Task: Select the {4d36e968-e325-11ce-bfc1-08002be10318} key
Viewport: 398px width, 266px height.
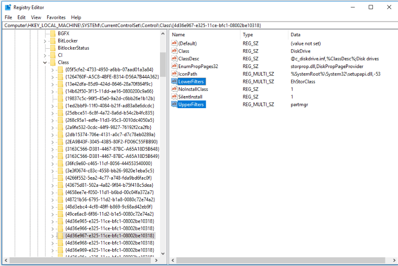Action: point(110,243)
